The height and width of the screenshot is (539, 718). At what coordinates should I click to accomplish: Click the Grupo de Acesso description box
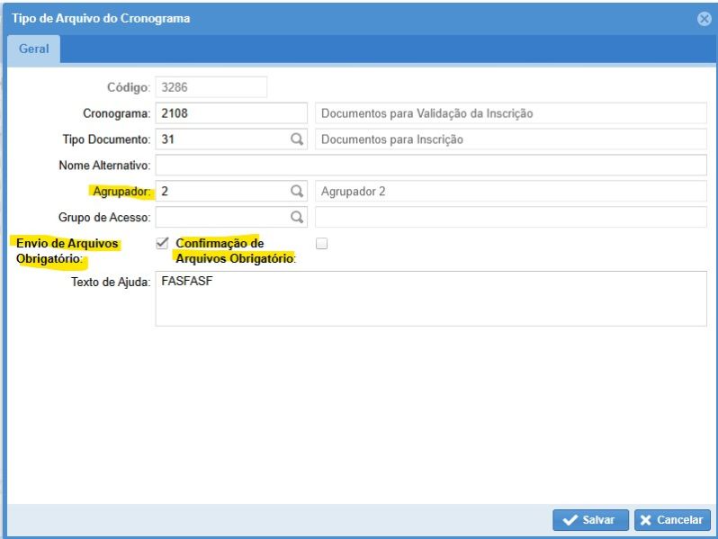point(510,217)
